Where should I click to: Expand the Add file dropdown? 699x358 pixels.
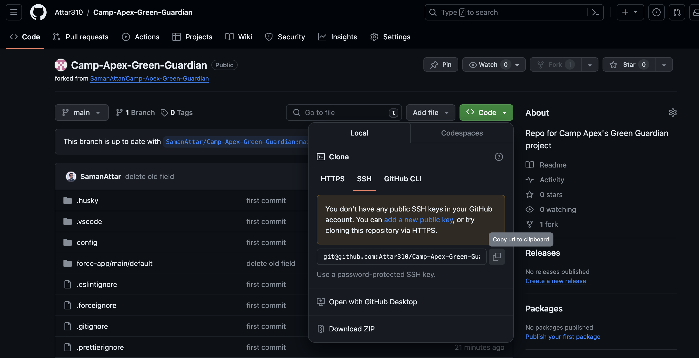point(430,113)
